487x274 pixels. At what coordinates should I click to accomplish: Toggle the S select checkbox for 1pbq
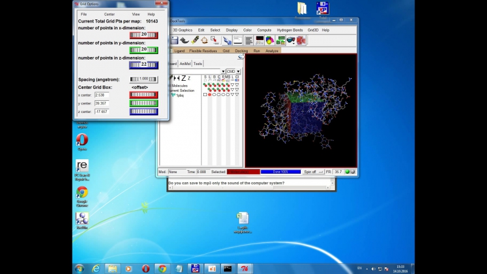pos(205,95)
